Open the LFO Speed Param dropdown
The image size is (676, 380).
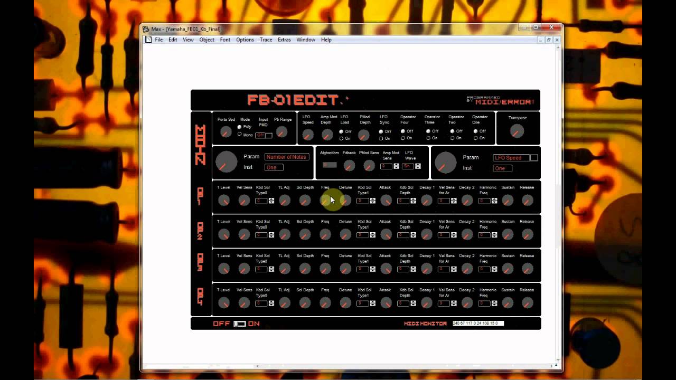click(x=511, y=158)
